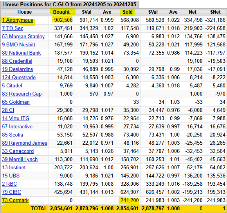Open the 53 Morgan Stanley link
227x213 pixels.
(x=23, y=37)
